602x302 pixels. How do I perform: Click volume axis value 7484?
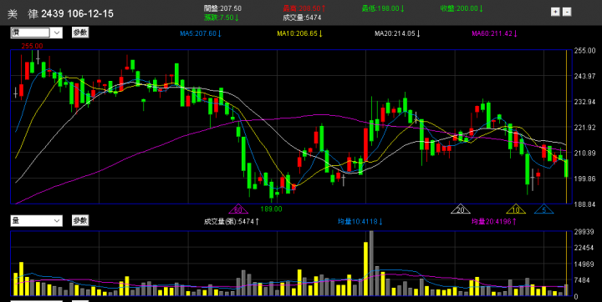(x=582, y=280)
